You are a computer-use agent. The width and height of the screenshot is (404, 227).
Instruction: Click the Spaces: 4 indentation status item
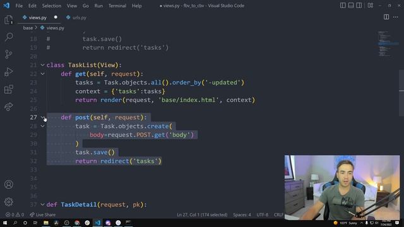242,214
